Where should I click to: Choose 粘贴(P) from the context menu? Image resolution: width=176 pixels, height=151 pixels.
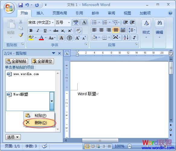(x=39, y=115)
